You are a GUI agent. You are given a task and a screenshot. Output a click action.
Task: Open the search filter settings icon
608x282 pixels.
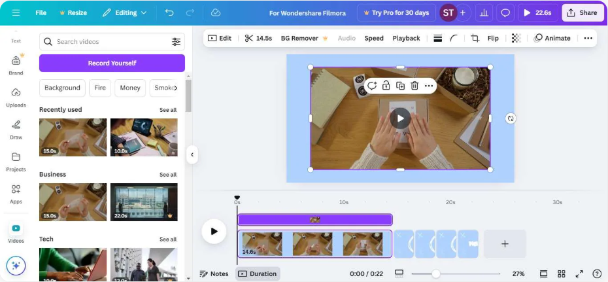176,41
